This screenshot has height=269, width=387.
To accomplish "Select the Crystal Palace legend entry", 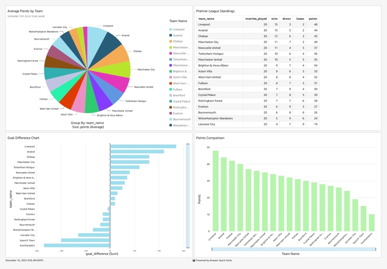I will pos(179,101).
